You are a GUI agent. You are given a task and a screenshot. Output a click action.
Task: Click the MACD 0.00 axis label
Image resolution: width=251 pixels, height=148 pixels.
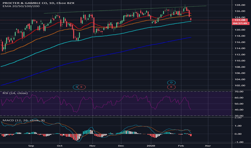(x=239, y=134)
